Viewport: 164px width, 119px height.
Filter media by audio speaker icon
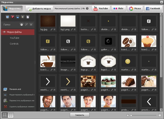pos(22,17)
